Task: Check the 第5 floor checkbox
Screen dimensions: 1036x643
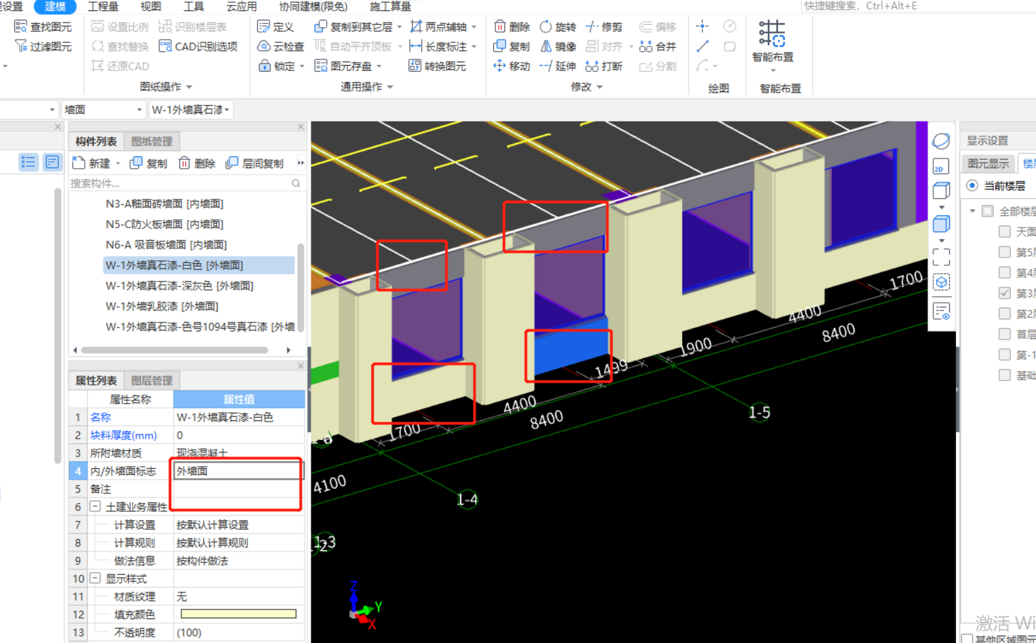Action: [1005, 252]
